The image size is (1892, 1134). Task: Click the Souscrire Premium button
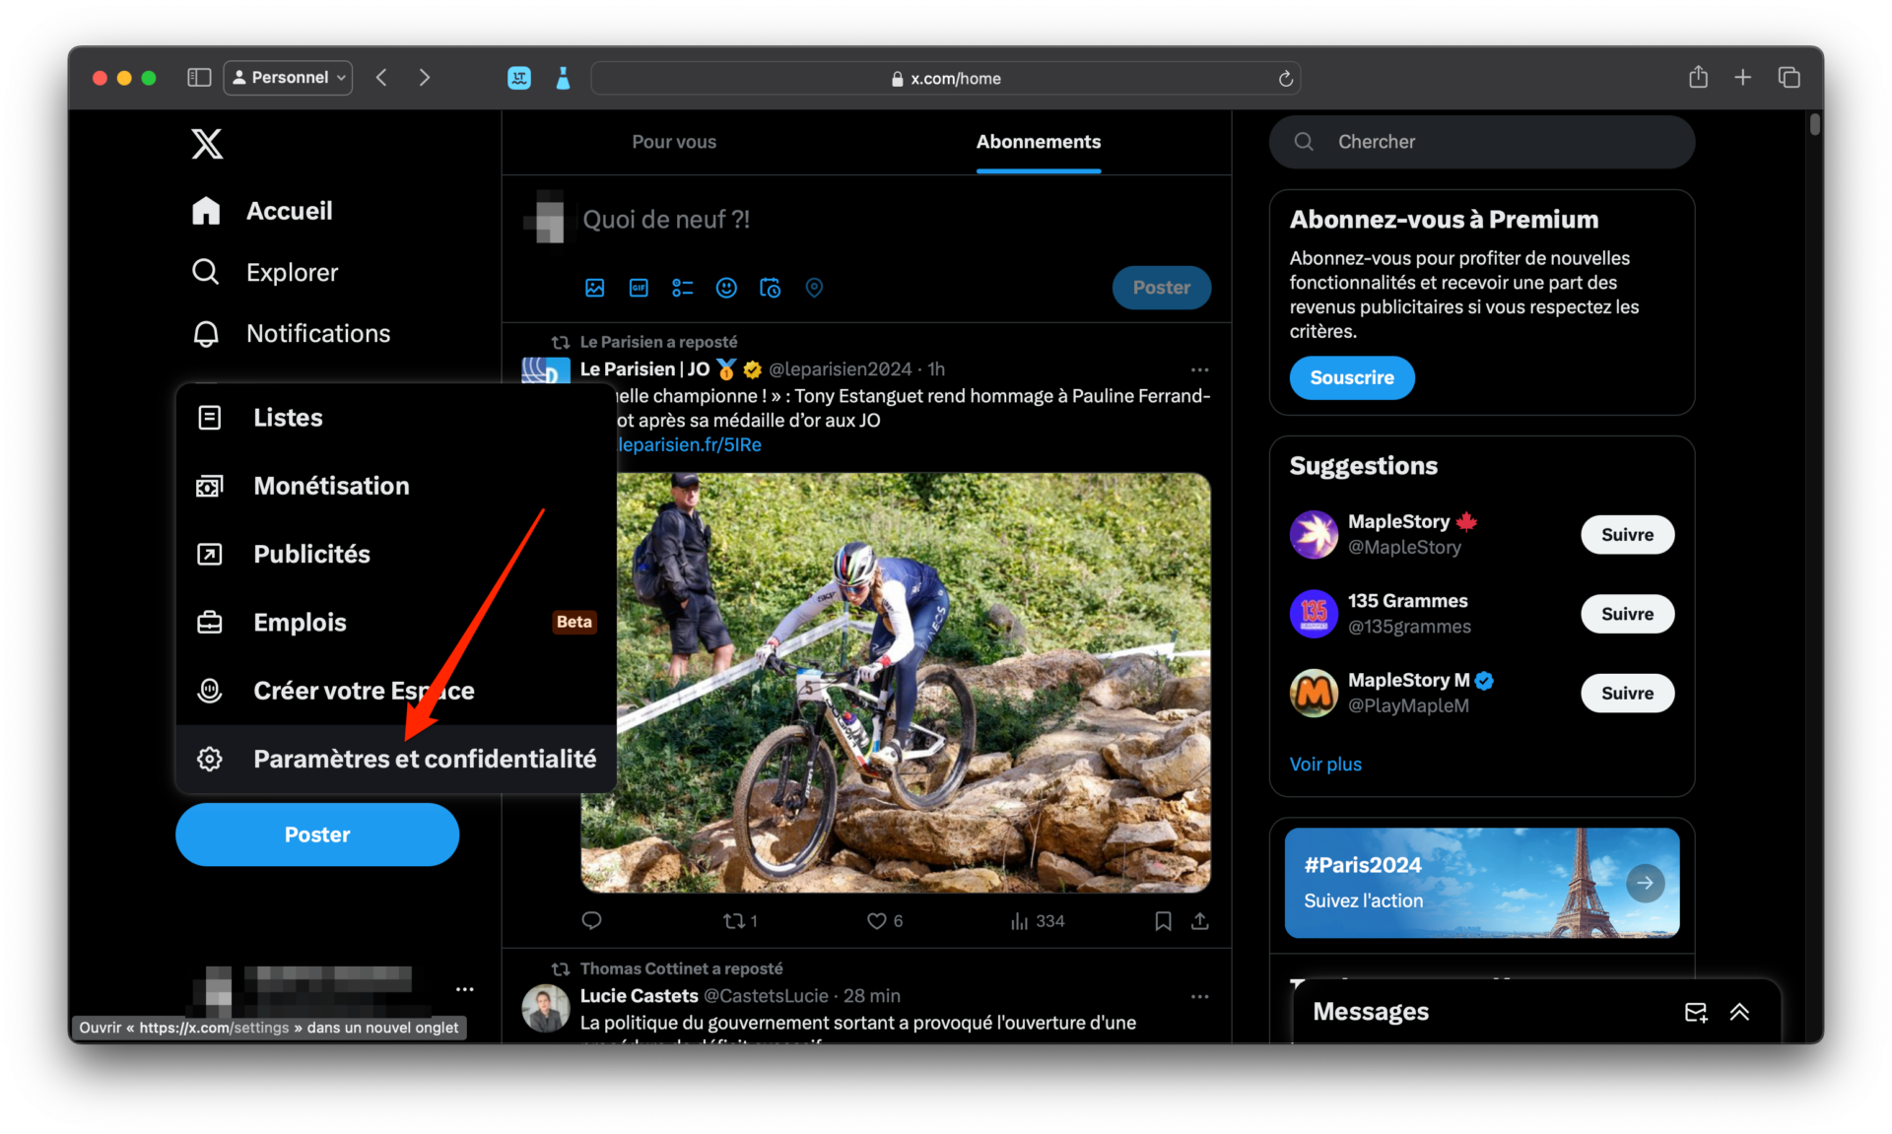pyautogui.click(x=1351, y=378)
